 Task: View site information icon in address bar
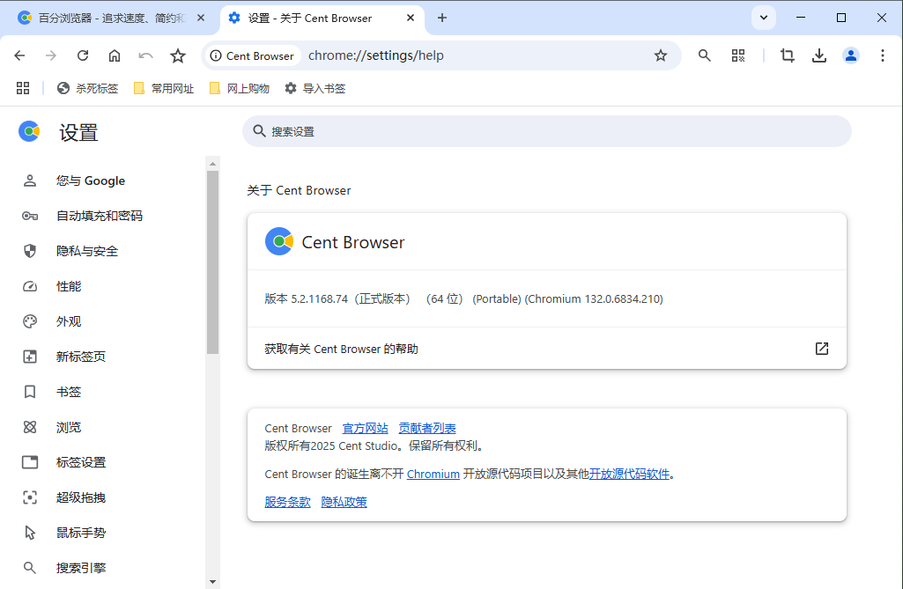tap(216, 55)
